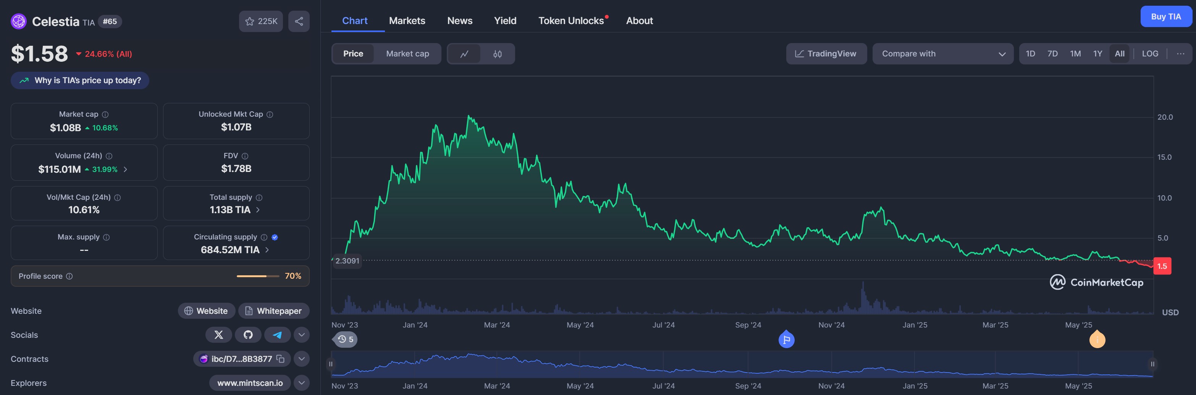
Task: Switch to the Markets tab
Action: (407, 21)
